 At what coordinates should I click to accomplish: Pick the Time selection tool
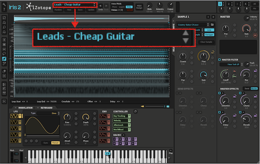[4, 40]
